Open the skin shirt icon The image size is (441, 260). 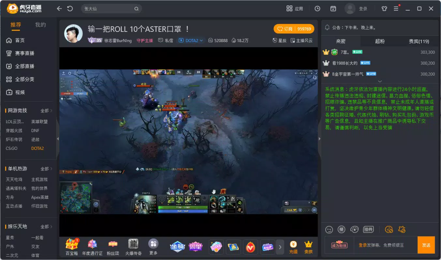pos(384,9)
